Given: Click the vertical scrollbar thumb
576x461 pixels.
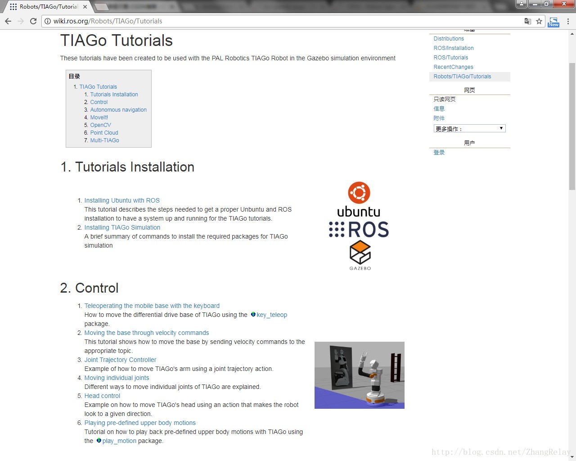Looking at the screenshot, I should tap(572, 126).
